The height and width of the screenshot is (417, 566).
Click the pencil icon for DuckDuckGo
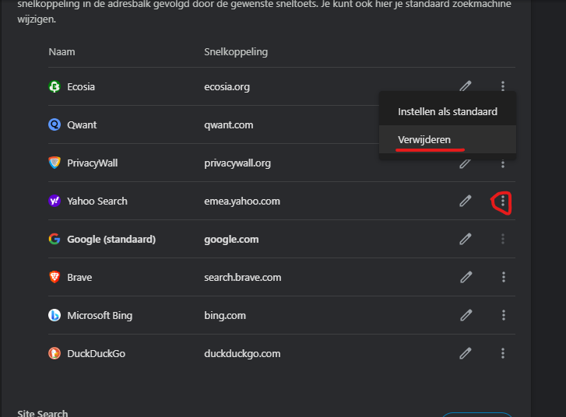click(466, 353)
